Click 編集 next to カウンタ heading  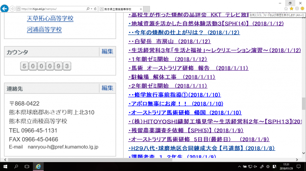click(x=107, y=51)
